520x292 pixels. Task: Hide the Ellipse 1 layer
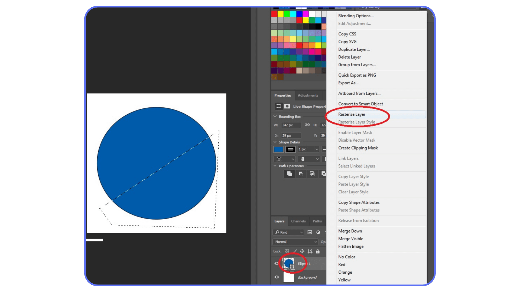coord(277,264)
